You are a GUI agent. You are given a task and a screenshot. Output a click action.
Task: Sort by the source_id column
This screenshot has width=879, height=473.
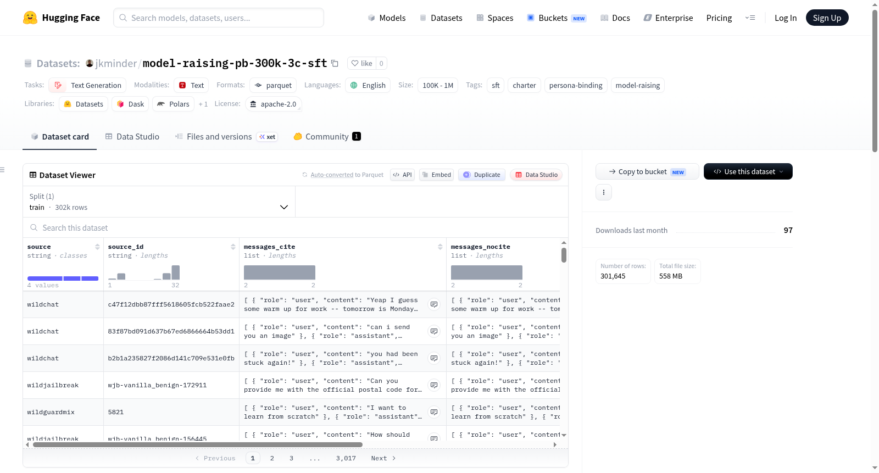233,247
